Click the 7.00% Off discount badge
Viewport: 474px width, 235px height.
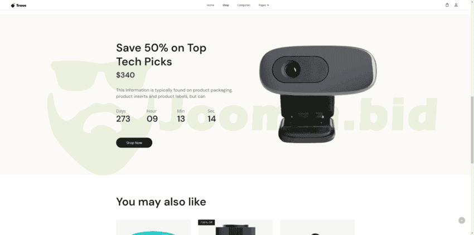[x=206, y=222]
